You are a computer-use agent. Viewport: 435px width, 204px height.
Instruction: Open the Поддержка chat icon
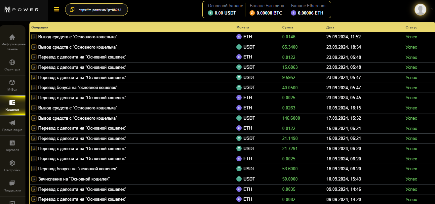pyautogui.click(x=12, y=183)
